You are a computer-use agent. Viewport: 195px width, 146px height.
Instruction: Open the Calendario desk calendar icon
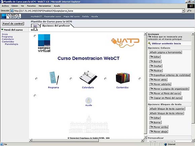click(x=88, y=77)
